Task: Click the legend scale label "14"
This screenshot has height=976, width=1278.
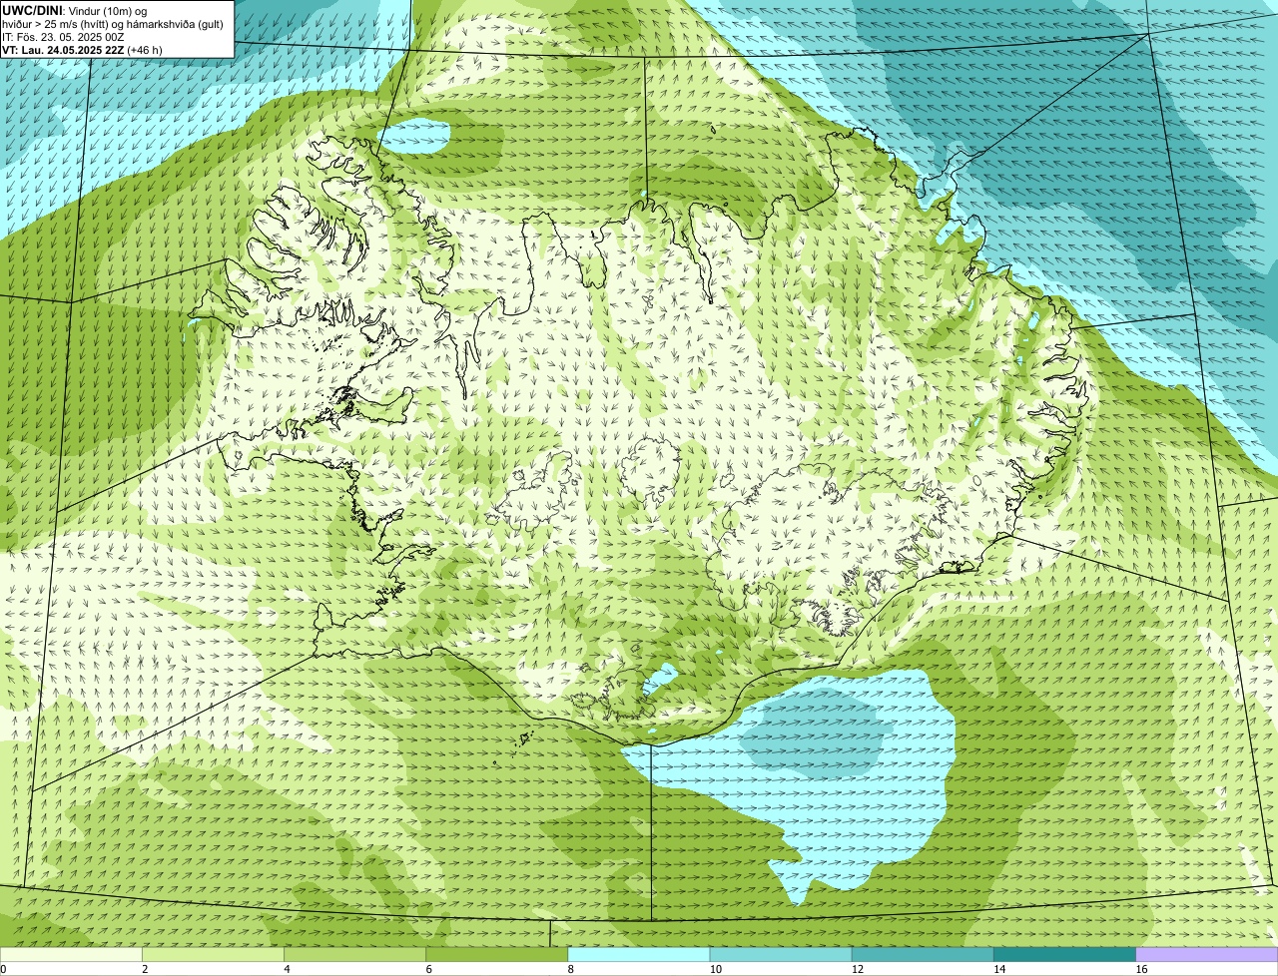Action: click(999, 969)
